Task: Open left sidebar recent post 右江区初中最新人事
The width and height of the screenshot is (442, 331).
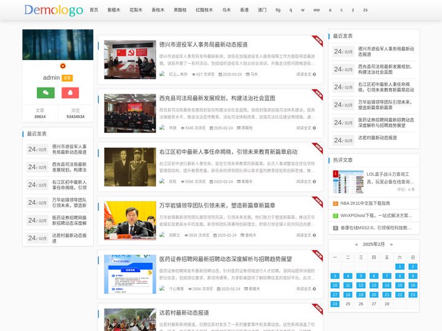Action: click(69, 185)
